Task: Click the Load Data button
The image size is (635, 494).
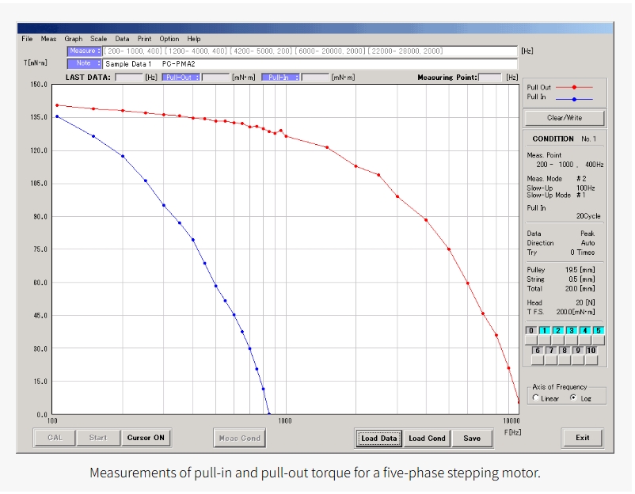Action: [x=379, y=439]
